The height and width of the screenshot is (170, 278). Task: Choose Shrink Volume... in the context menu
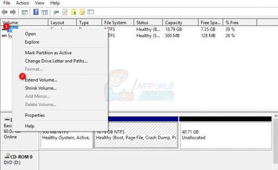click(x=41, y=88)
